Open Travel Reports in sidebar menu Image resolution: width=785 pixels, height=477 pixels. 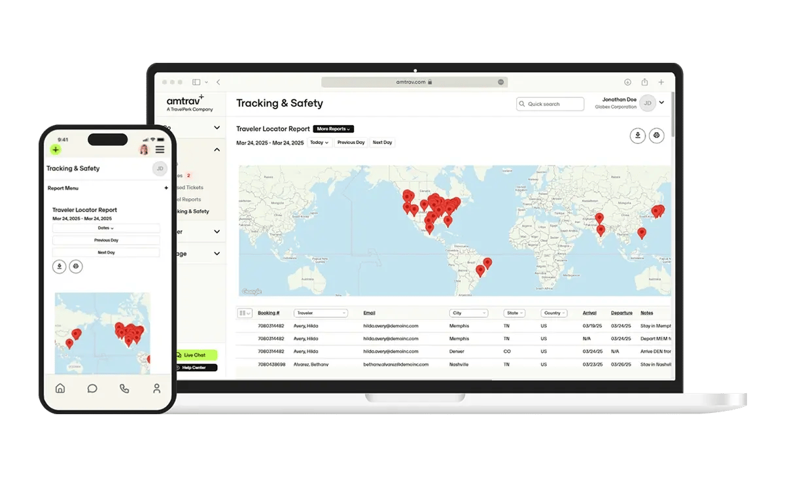[x=188, y=200]
